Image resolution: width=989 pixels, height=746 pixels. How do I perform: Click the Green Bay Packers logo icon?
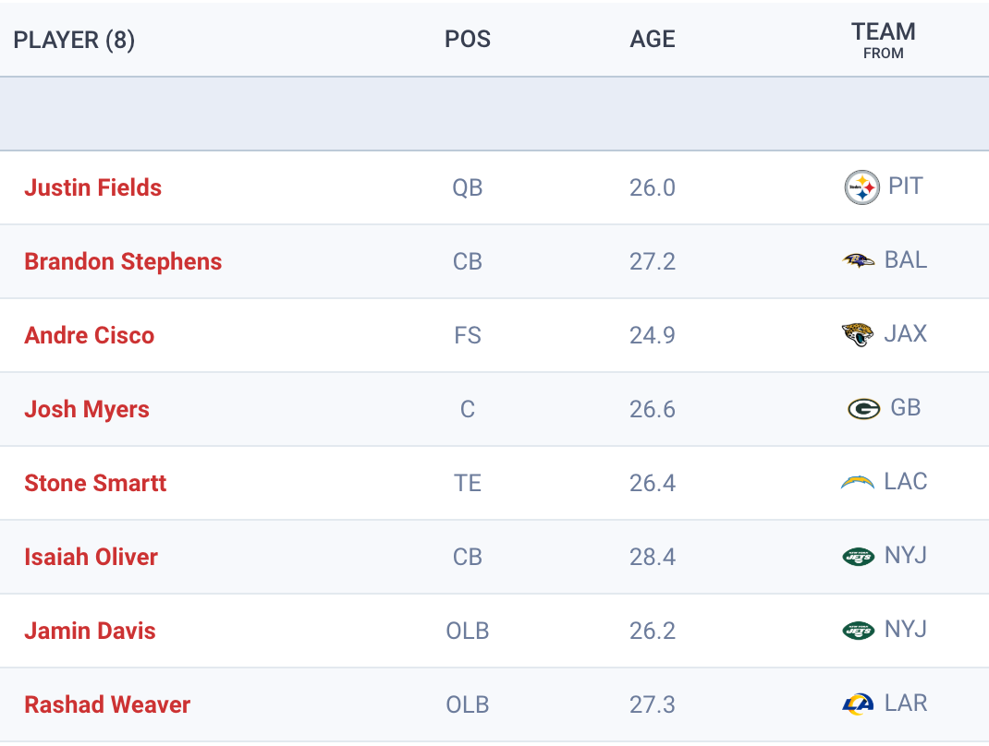coord(862,408)
